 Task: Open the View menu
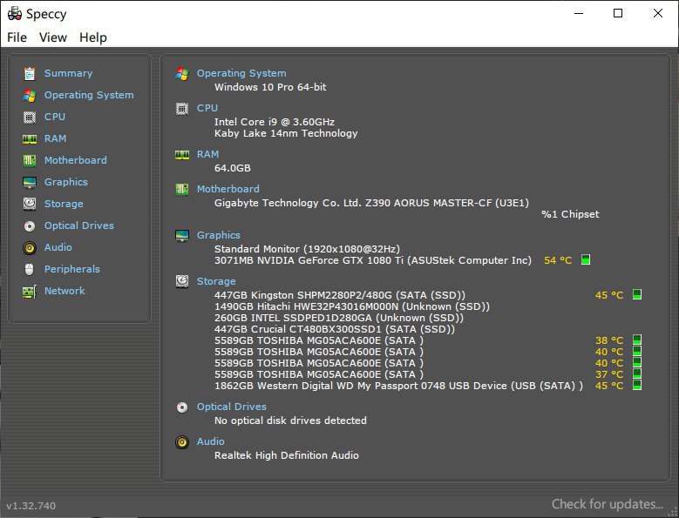tap(53, 37)
